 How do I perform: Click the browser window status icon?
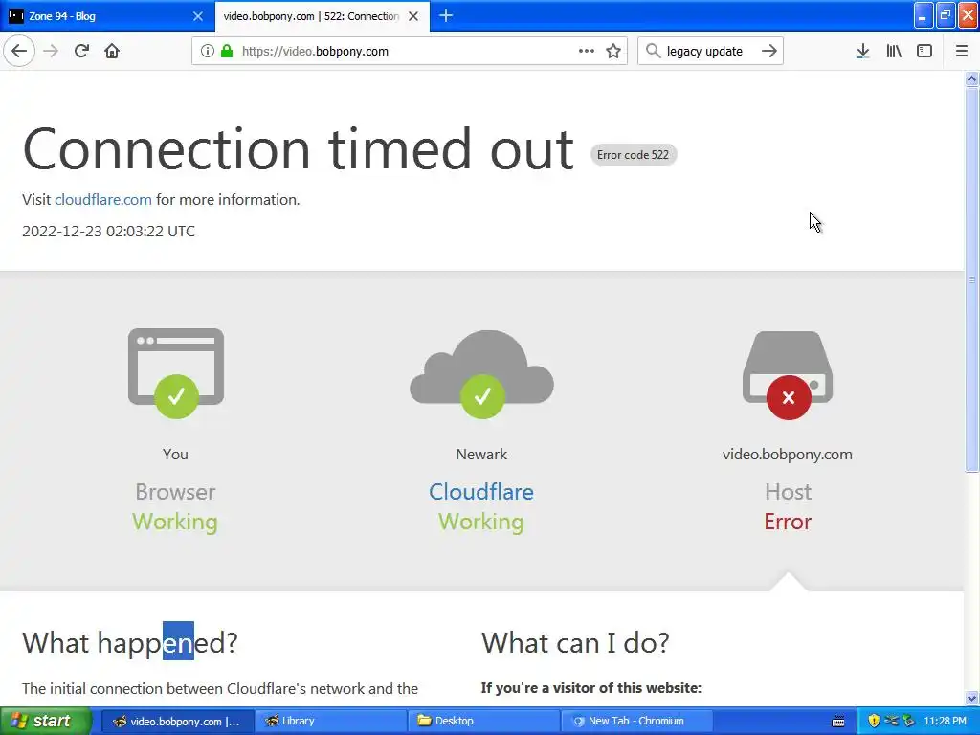176,373
